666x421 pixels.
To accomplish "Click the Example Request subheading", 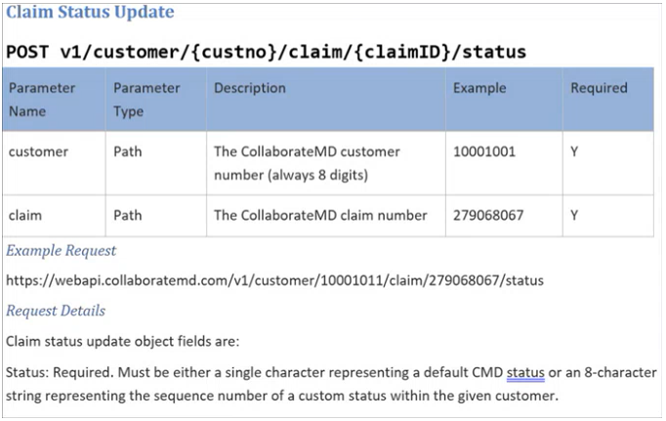I will point(61,251).
